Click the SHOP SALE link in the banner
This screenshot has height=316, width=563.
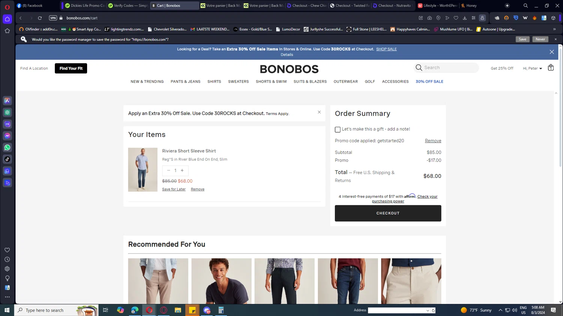[x=386, y=49]
